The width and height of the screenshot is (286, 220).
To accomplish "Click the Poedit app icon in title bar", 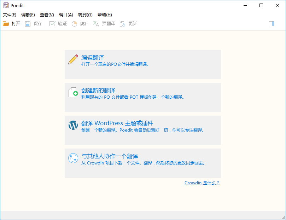I will tap(6, 5).
